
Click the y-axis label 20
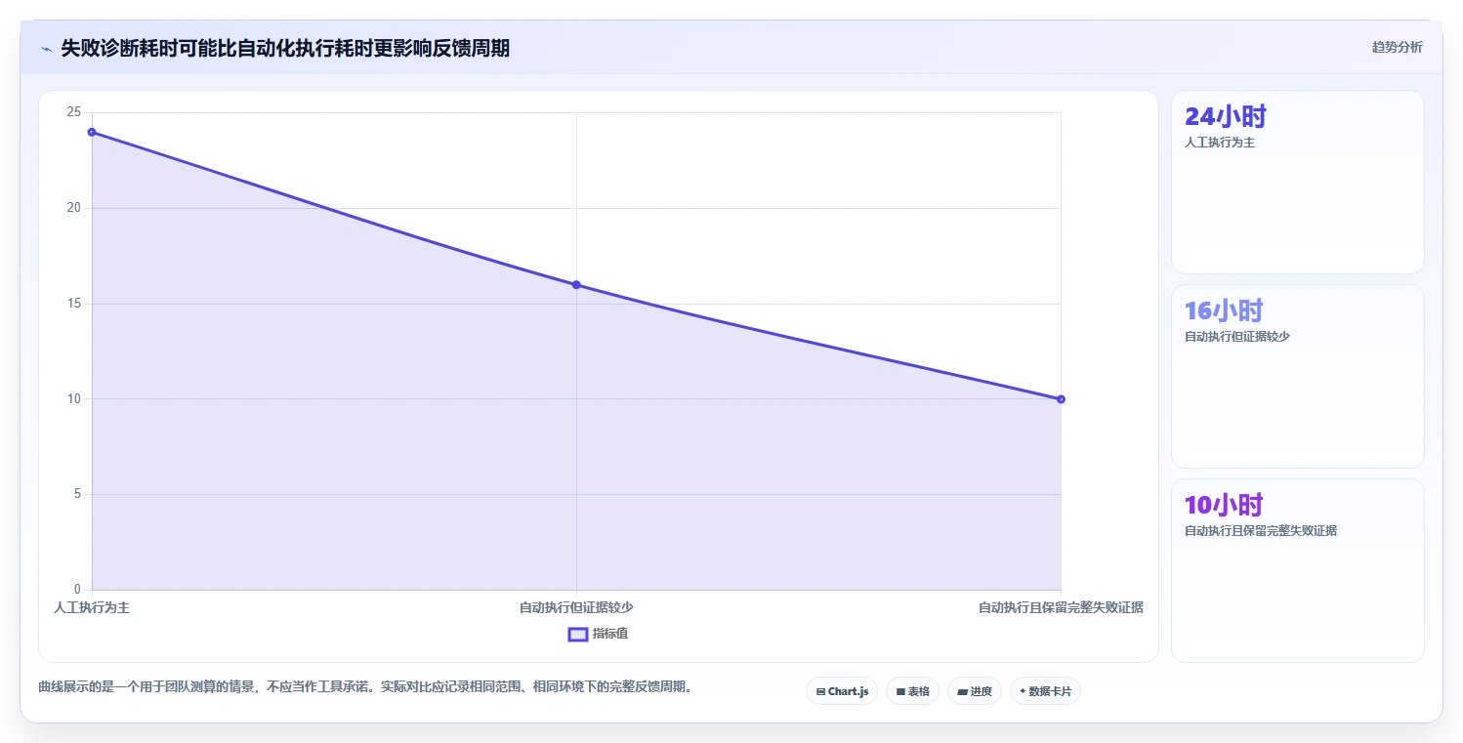click(73, 208)
